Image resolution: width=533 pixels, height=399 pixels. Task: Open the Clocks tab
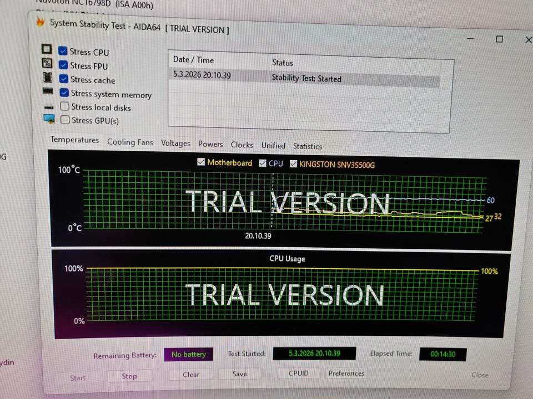[242, 145]
